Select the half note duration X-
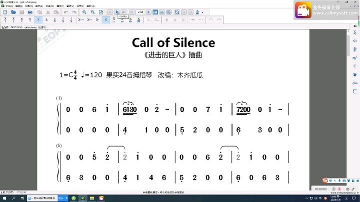Image resolution: width=360 pixels, height=202 pixels. pos(97,19)
